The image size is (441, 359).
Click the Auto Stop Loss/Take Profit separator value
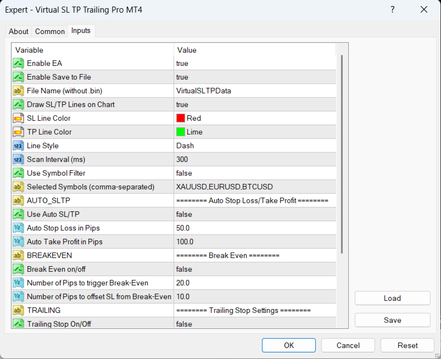coord(252,200)
